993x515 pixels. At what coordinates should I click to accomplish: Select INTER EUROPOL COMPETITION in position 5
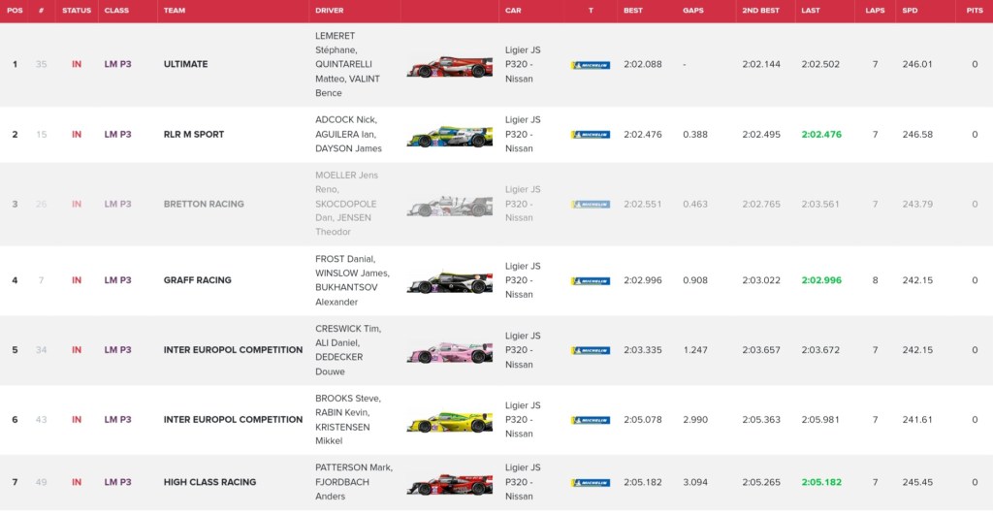tap(233, 350)
